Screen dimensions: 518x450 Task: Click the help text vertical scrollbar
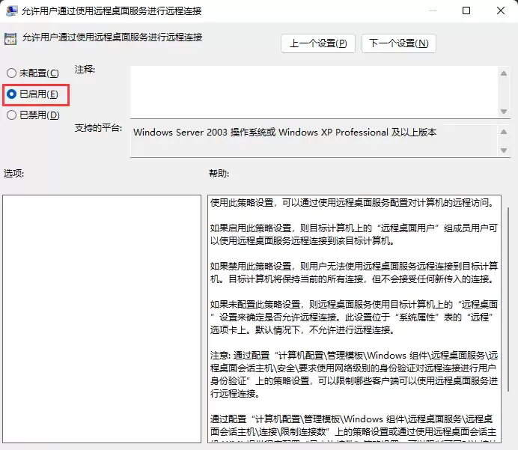(x=508, y=299)
